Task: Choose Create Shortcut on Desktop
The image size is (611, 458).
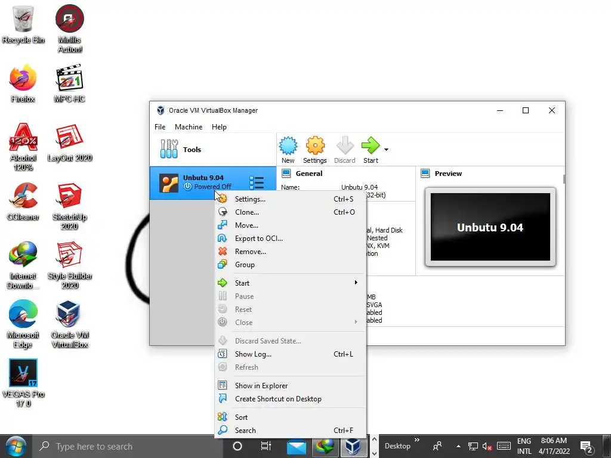Action: 291,399
